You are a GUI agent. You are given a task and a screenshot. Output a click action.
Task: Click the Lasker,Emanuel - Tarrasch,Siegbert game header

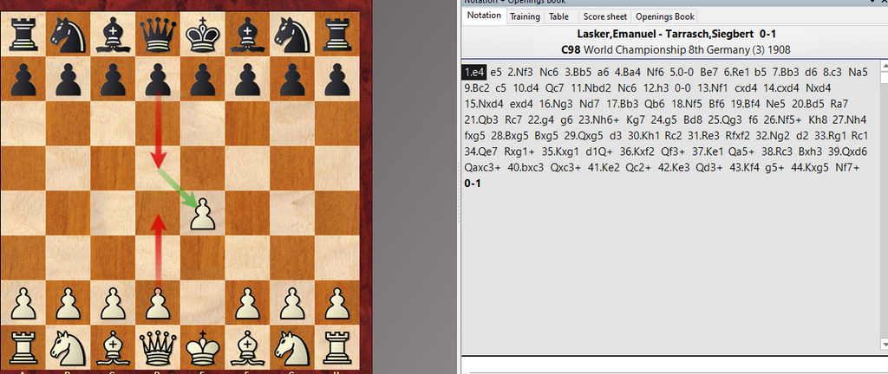(675, 35)
